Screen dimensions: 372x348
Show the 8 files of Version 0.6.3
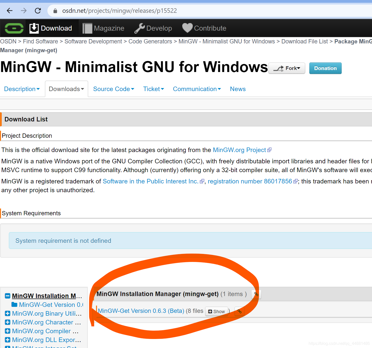217,311
